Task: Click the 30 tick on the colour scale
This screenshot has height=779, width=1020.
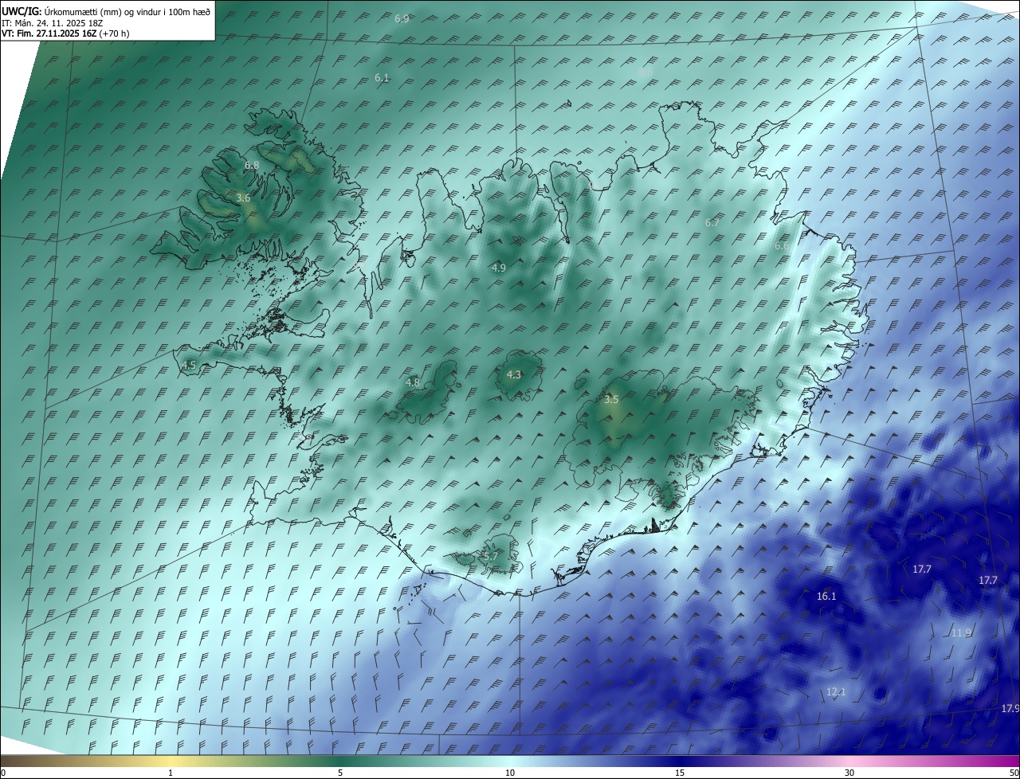Action: click(x=849, y=773)
